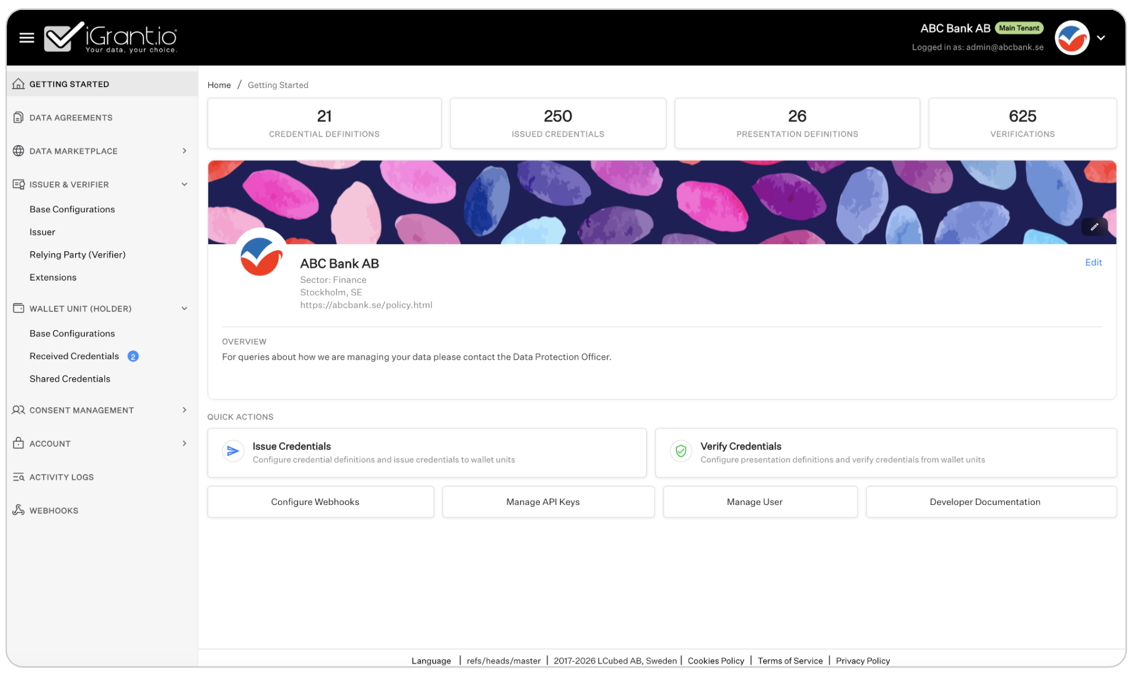The height and width of the screenshot is (674, 1137).
Task: Click the Verify Credentials shield icon
Action: click(x=680, y=451)
